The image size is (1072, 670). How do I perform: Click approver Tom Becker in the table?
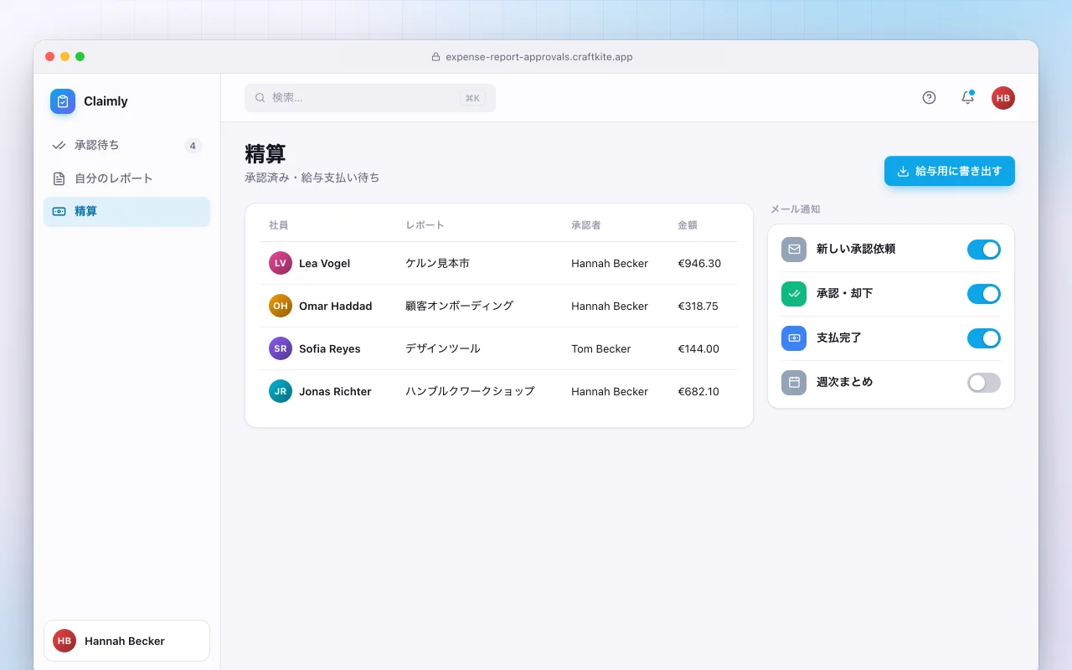(601, 348)
